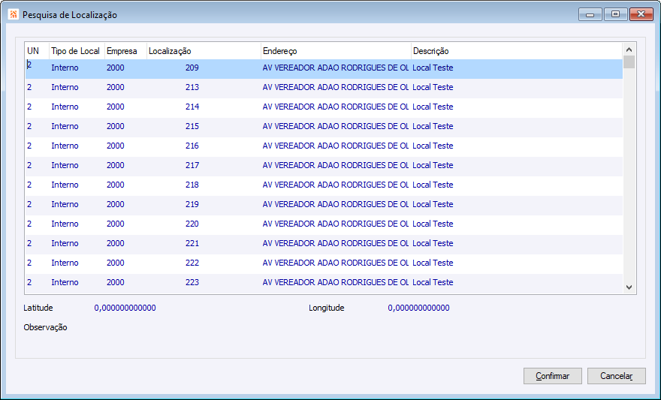Maximize the Pesquisa de Localização window
This screenshot has width=661, height=400.
point(615,14)
